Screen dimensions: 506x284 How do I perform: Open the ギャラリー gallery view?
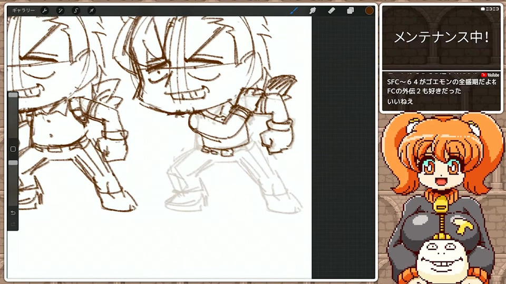(23, 11)
